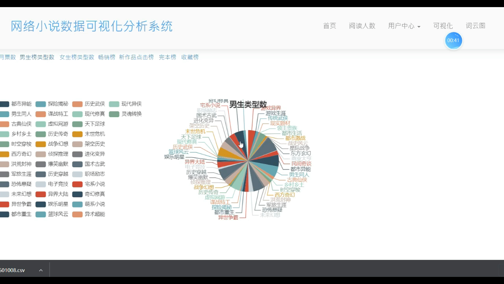Click the 架空历史 legend color swatch

[77, 144]
